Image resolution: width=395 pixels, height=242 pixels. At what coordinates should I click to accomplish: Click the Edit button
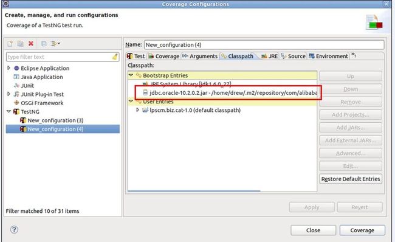pyautogui.click(x=351, y=167)
